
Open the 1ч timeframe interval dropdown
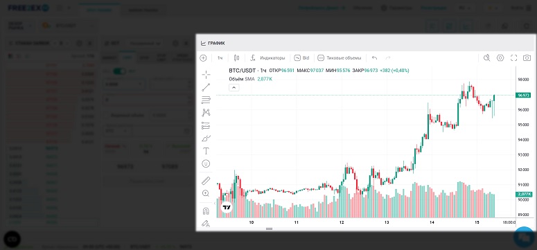(x=220, y=58)
